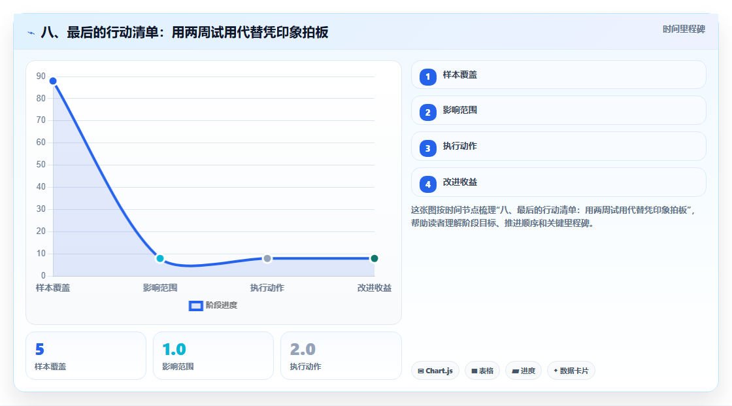The height and width of the screenshot is (406, 732).
Task: Click the Chart.js tag
Action: pyautogui.click(x=435, y=371)
